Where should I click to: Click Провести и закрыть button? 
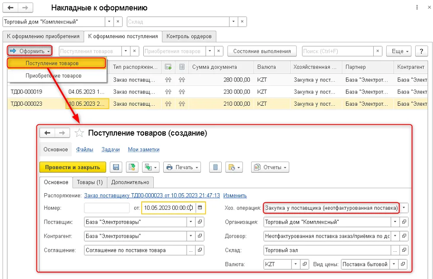point(73,167)
